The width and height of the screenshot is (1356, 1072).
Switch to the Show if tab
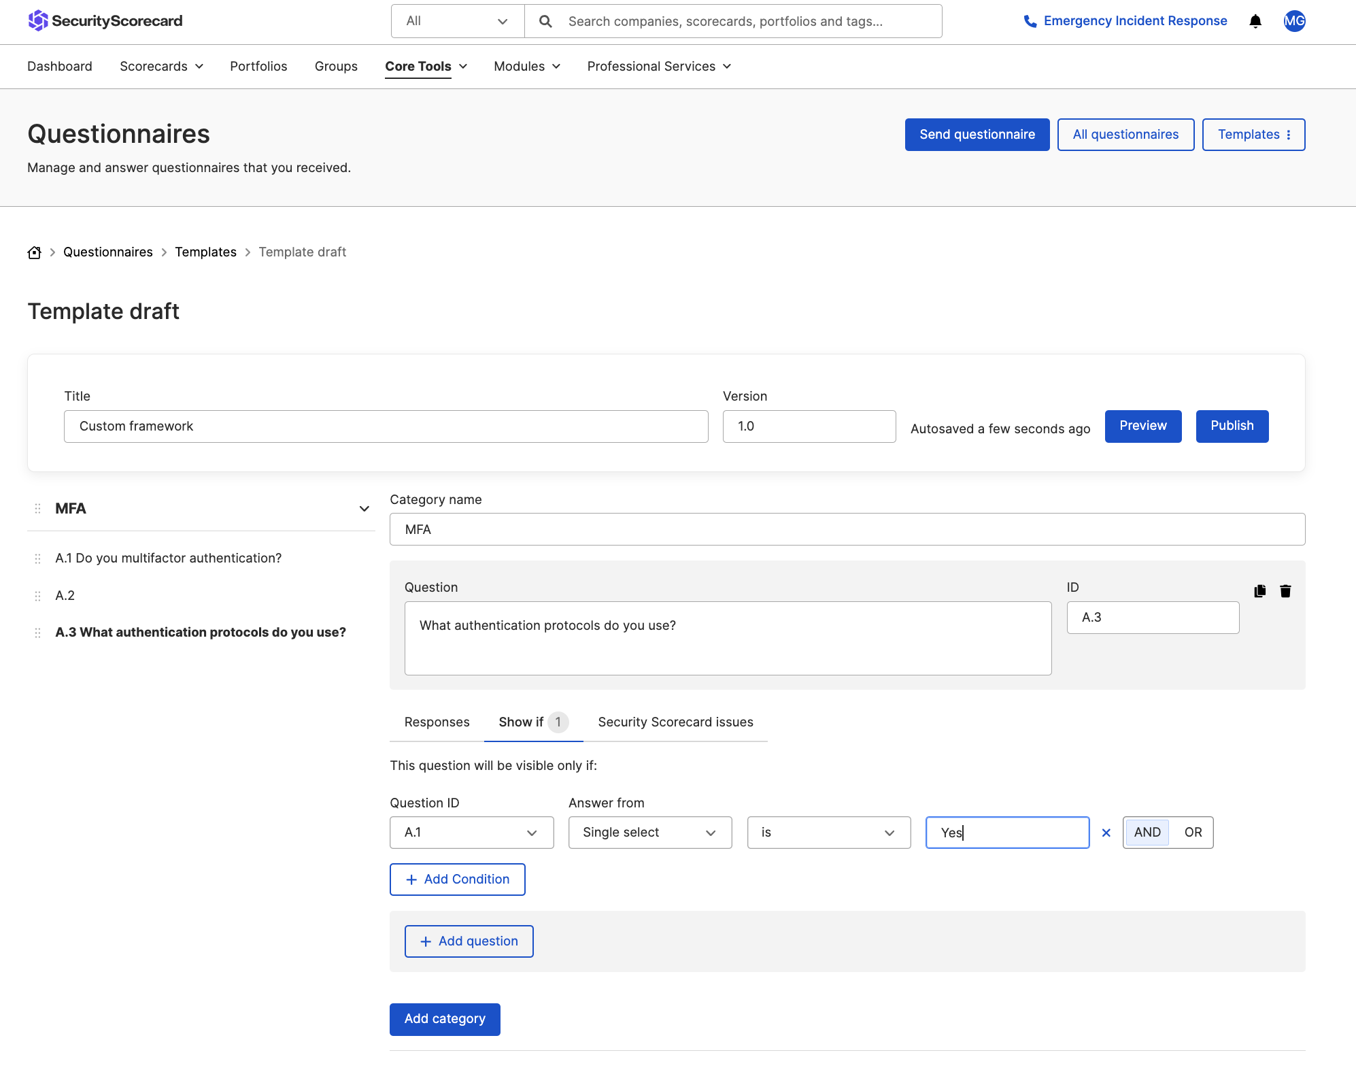pos(533,722)
